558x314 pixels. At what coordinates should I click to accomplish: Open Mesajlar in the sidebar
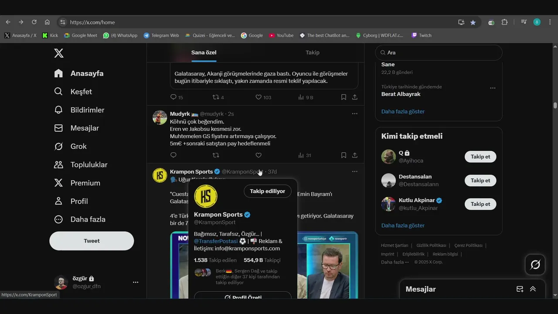click(76, 128)
